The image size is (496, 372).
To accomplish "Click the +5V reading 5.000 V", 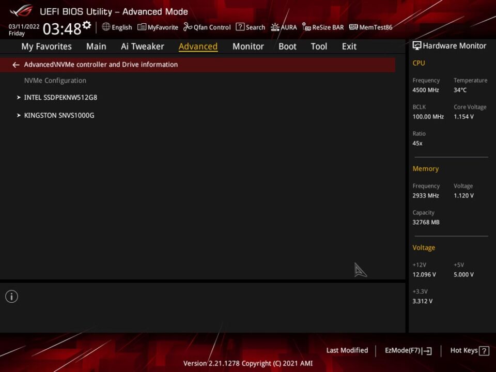I will 463,274.
